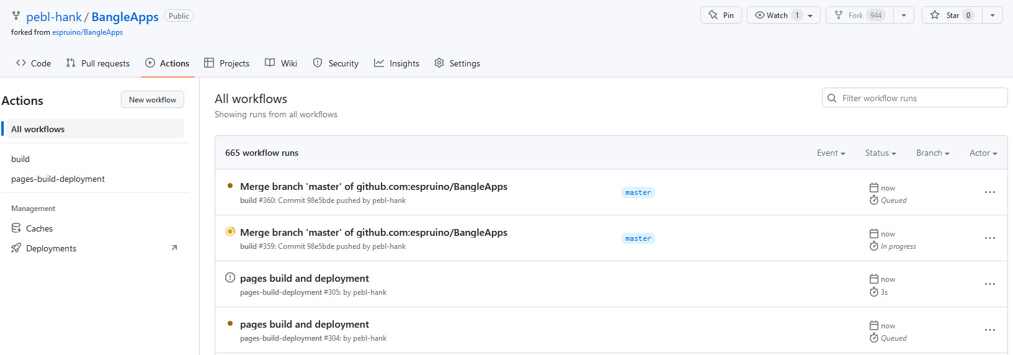This screenshot has height=355, width=1013.
Task: Open pages build and deployment #304 run
Action: [304, 324]
